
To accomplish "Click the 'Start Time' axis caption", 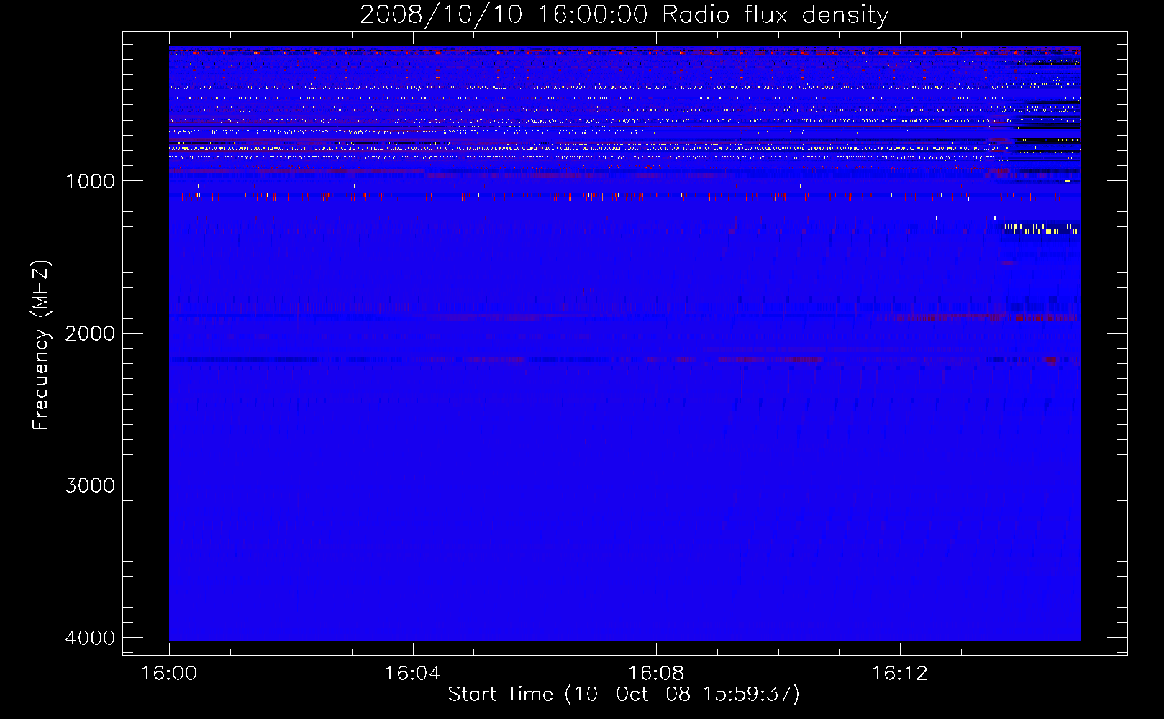I will (500, 695).
